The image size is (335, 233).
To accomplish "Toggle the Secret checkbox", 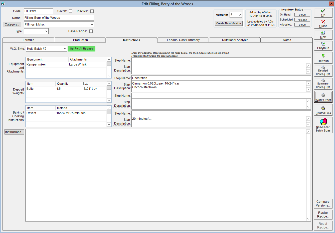I will pos(71,11).
